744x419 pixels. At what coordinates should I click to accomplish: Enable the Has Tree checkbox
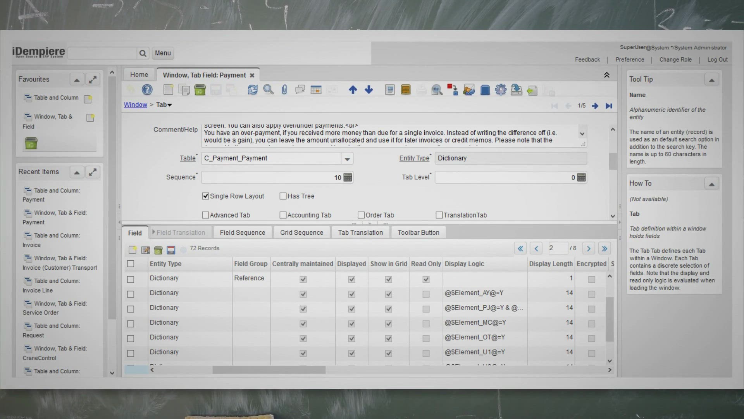[283, 196]
